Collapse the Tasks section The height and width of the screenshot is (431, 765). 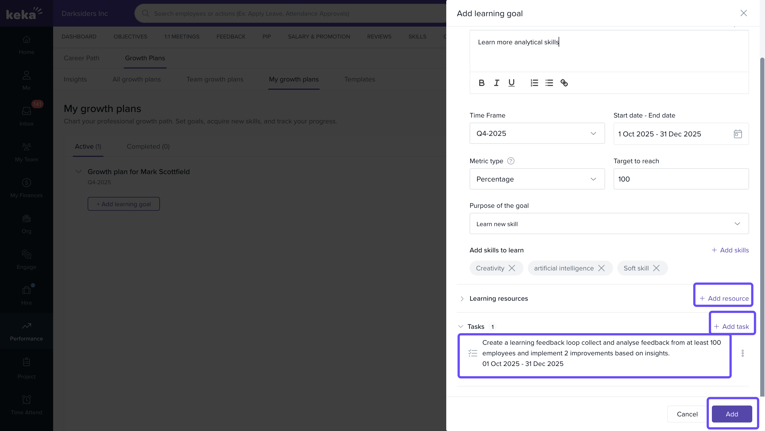pos(461,327)
